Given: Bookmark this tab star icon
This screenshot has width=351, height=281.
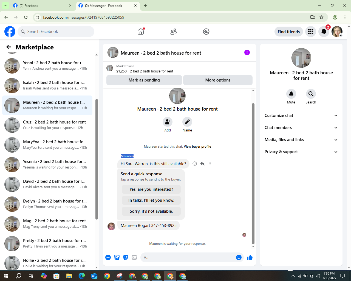Looking at the screenshot, I should click(321, 17).
